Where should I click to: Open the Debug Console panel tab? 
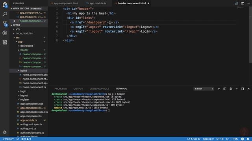[x=99, y=89]
